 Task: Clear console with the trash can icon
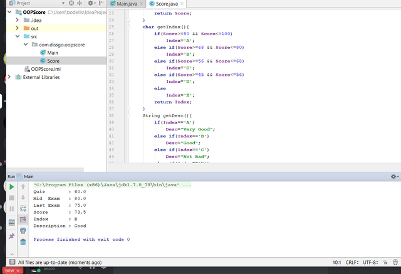23,241
